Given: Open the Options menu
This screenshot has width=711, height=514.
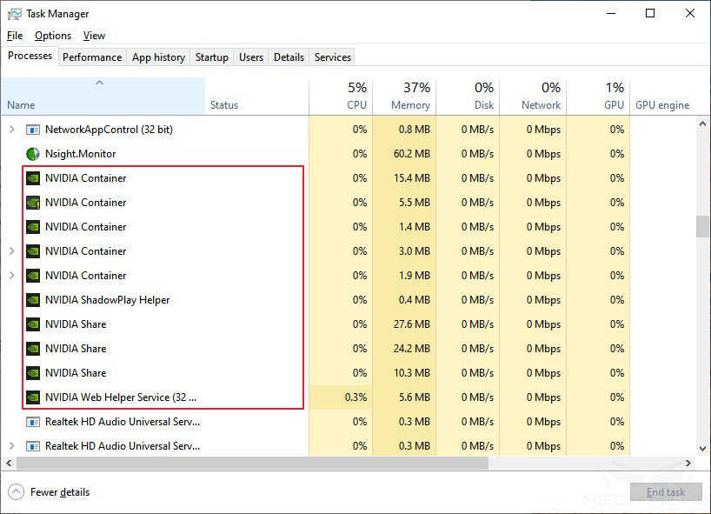Looking at the screenshot, I should point(53,36).
